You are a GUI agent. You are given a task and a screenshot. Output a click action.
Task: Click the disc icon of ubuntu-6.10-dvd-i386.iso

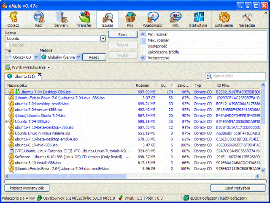click(x=11, y=145)
